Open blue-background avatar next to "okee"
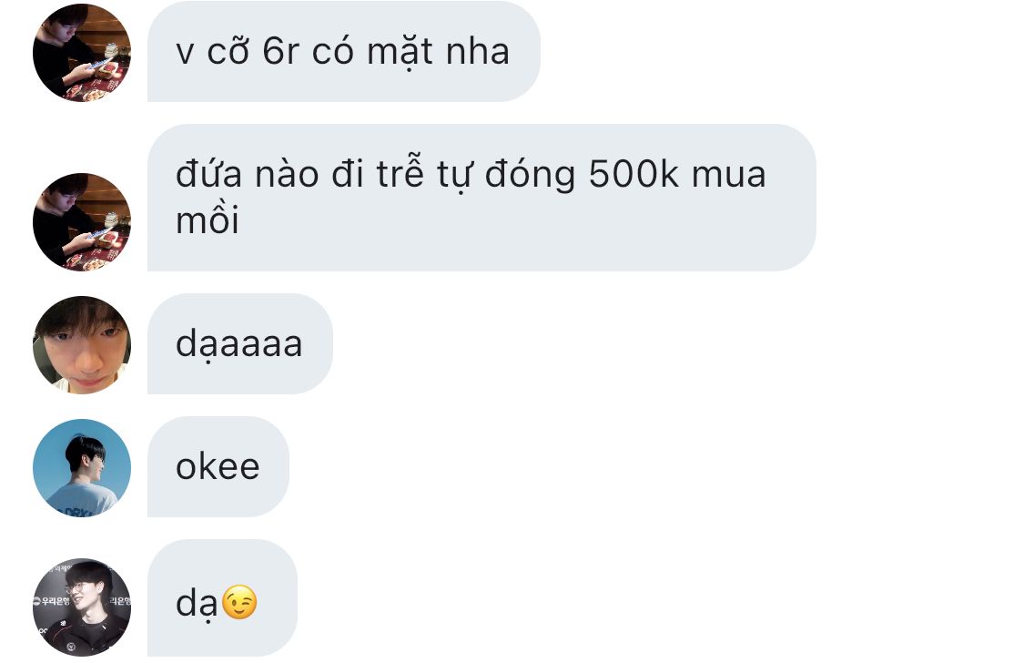 point(82,468)
